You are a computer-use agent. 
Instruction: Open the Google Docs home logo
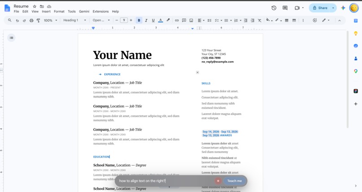7,8
